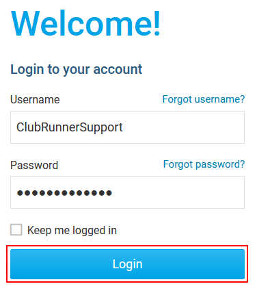Select the Username field label
Image resolution: width=257 pixels, height=295 pixels.
pyautogui.click(x=35, y=100)
